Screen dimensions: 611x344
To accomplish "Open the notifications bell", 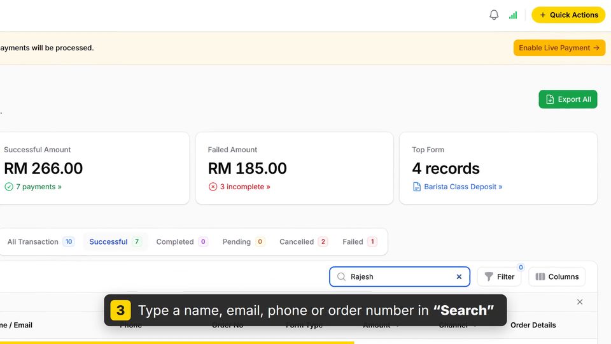I will 494,15.
